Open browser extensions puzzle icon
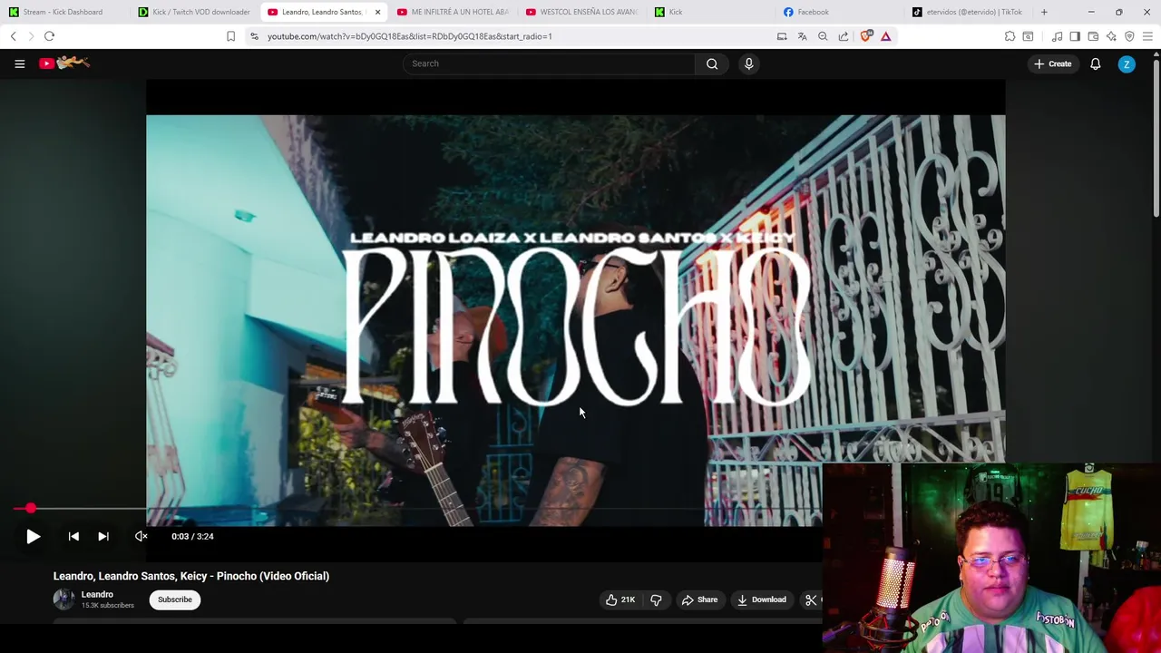 tap(1010, 36)
